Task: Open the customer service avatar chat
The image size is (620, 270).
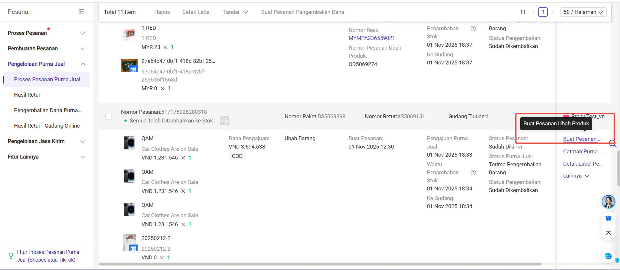Action: click(608, 202)
